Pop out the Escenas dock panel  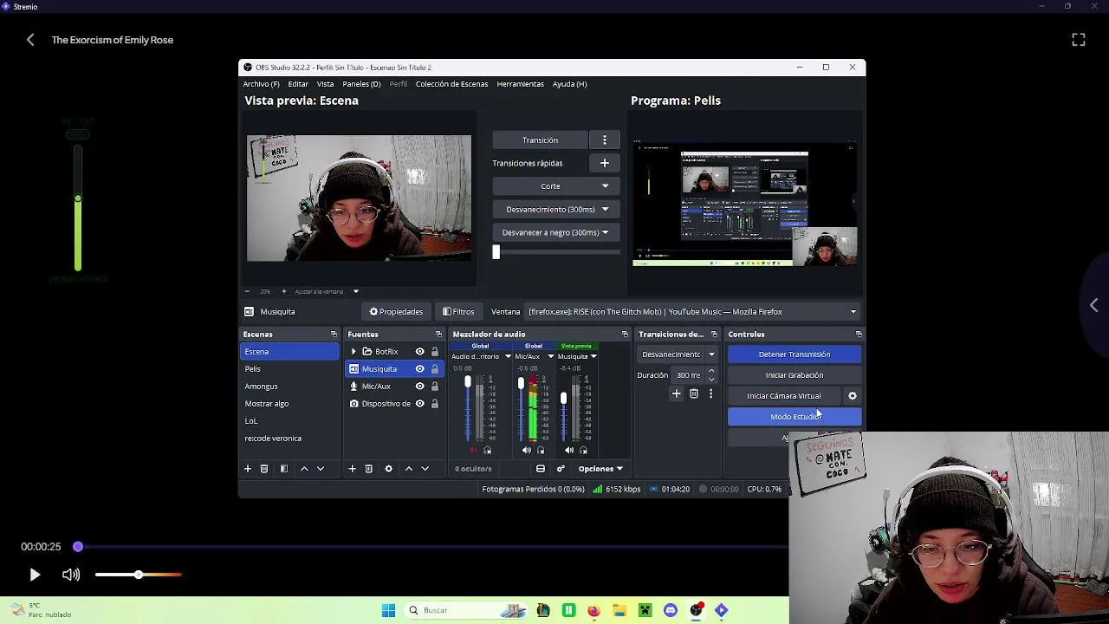pyautogui.click(x=334, y=335)
